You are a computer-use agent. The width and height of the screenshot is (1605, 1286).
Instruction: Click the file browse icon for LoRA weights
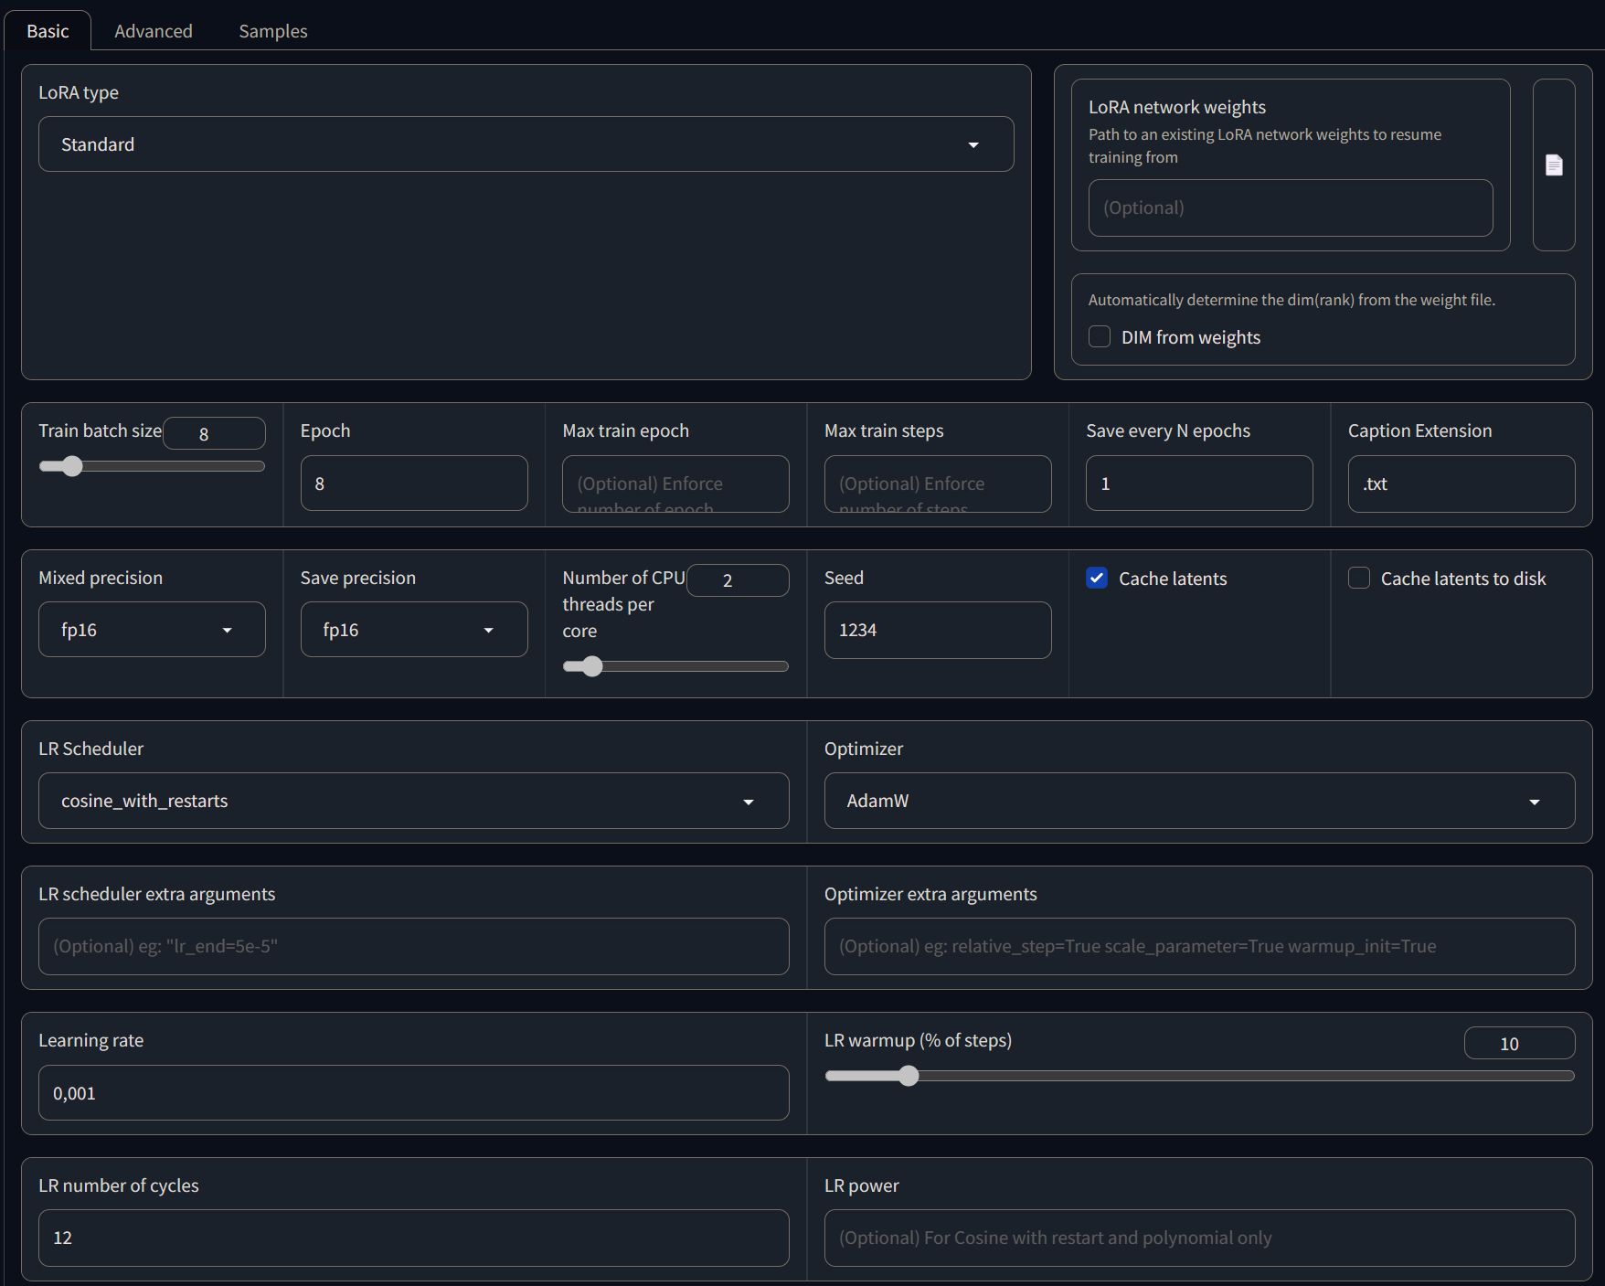click(1554, 165)
